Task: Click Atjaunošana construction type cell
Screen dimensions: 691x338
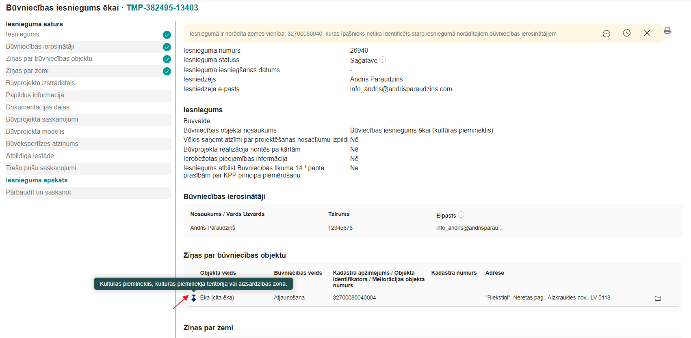Action: [x=289, y=297]
